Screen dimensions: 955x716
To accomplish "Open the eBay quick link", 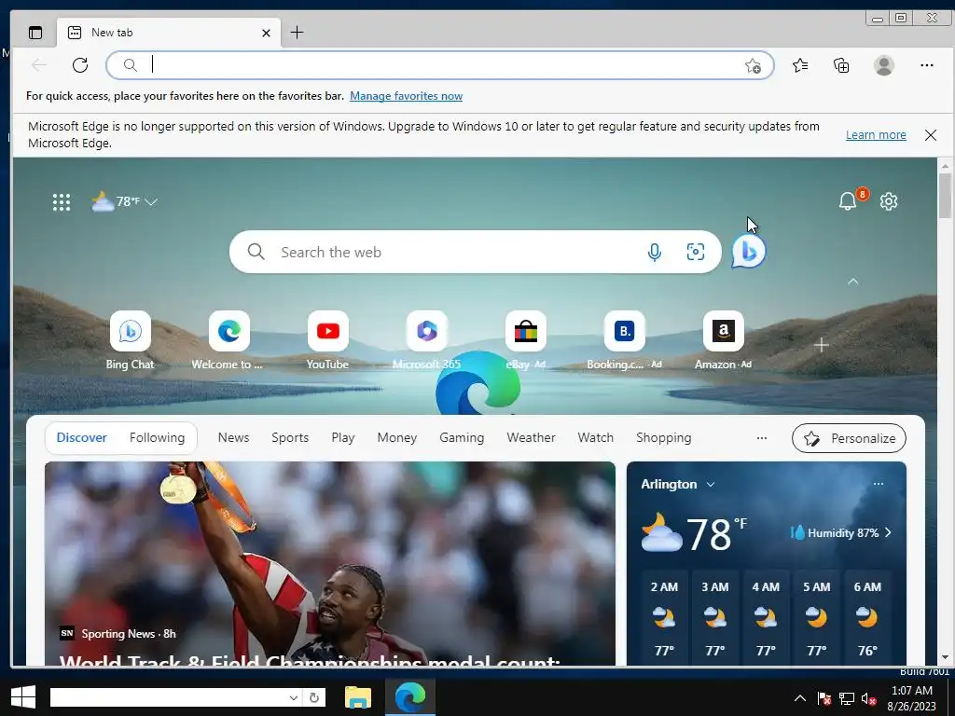I will click(526, 341).
